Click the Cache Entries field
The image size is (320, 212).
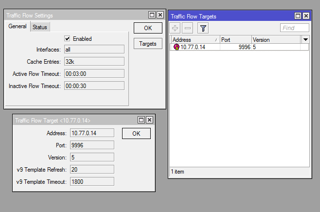[x=94, y=61]
